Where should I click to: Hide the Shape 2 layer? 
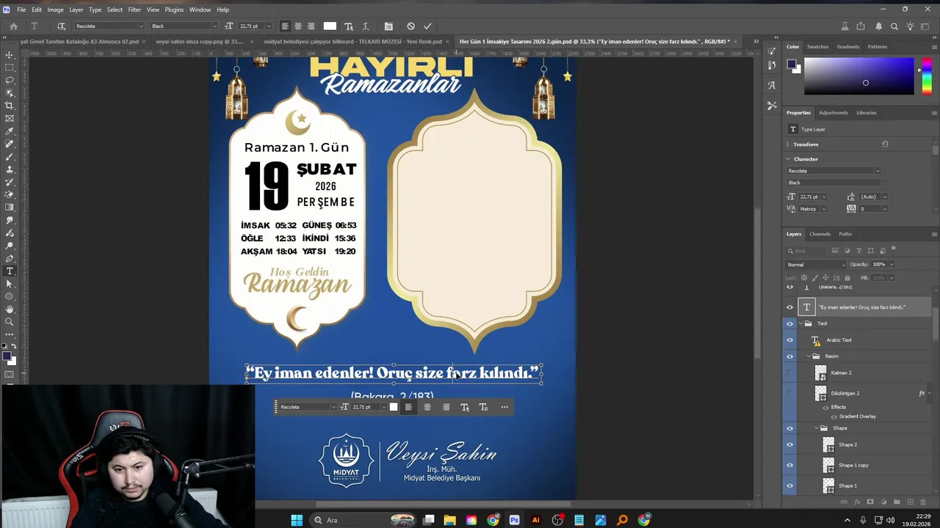coord(790,444)
